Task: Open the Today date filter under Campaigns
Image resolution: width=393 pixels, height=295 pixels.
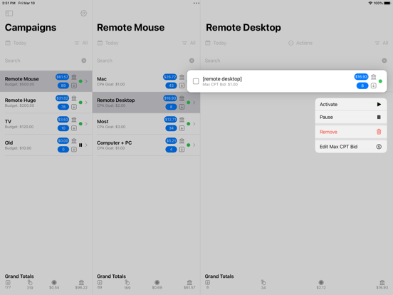Action: (x=16, y=43)
